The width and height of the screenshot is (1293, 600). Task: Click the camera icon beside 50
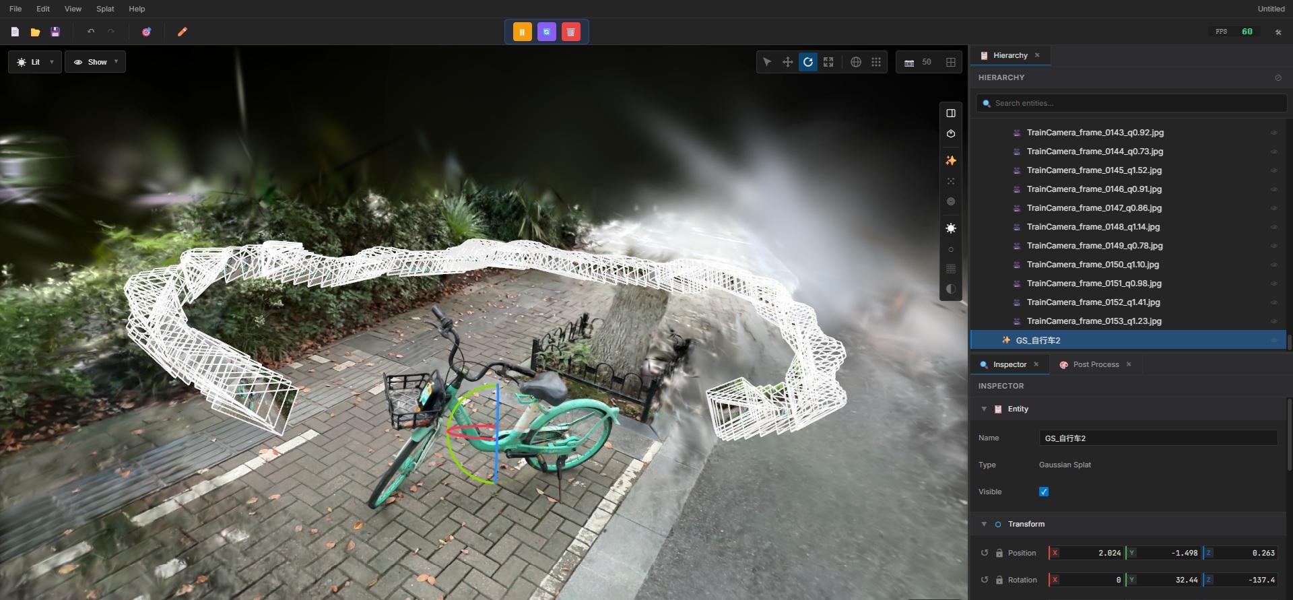[x=909, y=63]
